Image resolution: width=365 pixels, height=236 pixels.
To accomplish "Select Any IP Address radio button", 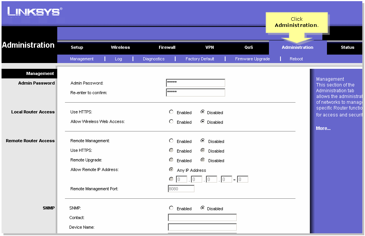I will point(171,170).
